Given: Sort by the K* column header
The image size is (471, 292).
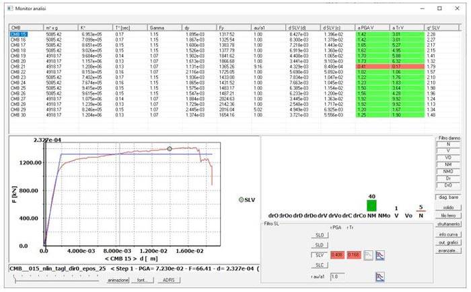Looking at the screenshot, I should coord(96,28).
